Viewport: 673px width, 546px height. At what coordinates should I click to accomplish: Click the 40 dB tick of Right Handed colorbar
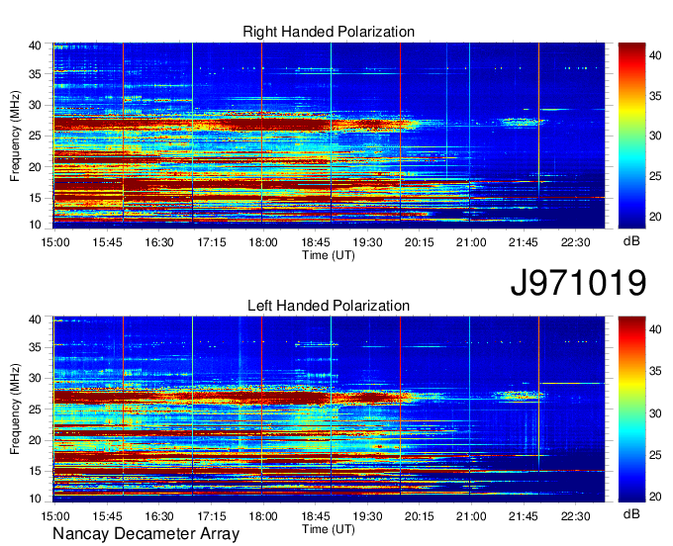(655, 55)
